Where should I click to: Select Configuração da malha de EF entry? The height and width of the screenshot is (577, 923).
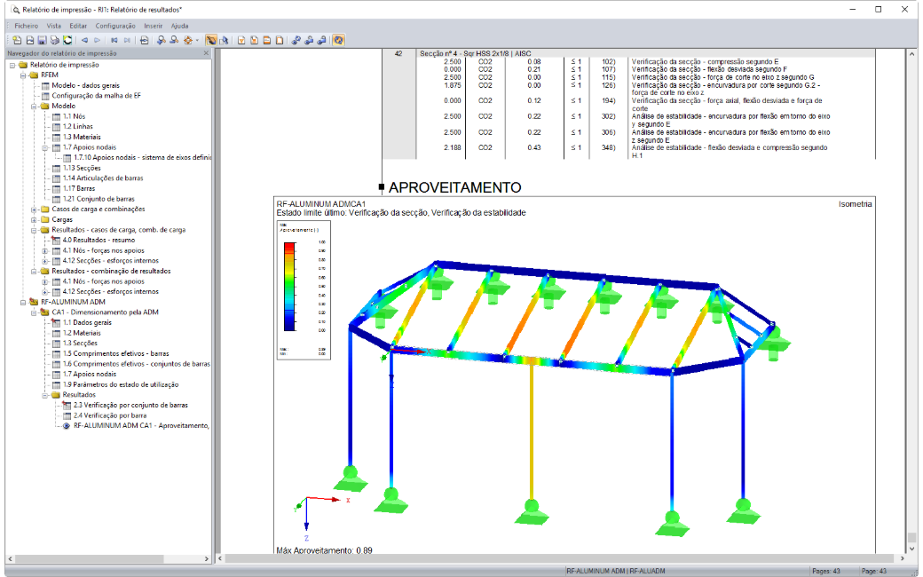pyautogui.click(x=96, y=95)
